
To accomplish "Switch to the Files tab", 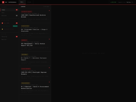I will 29,2.
